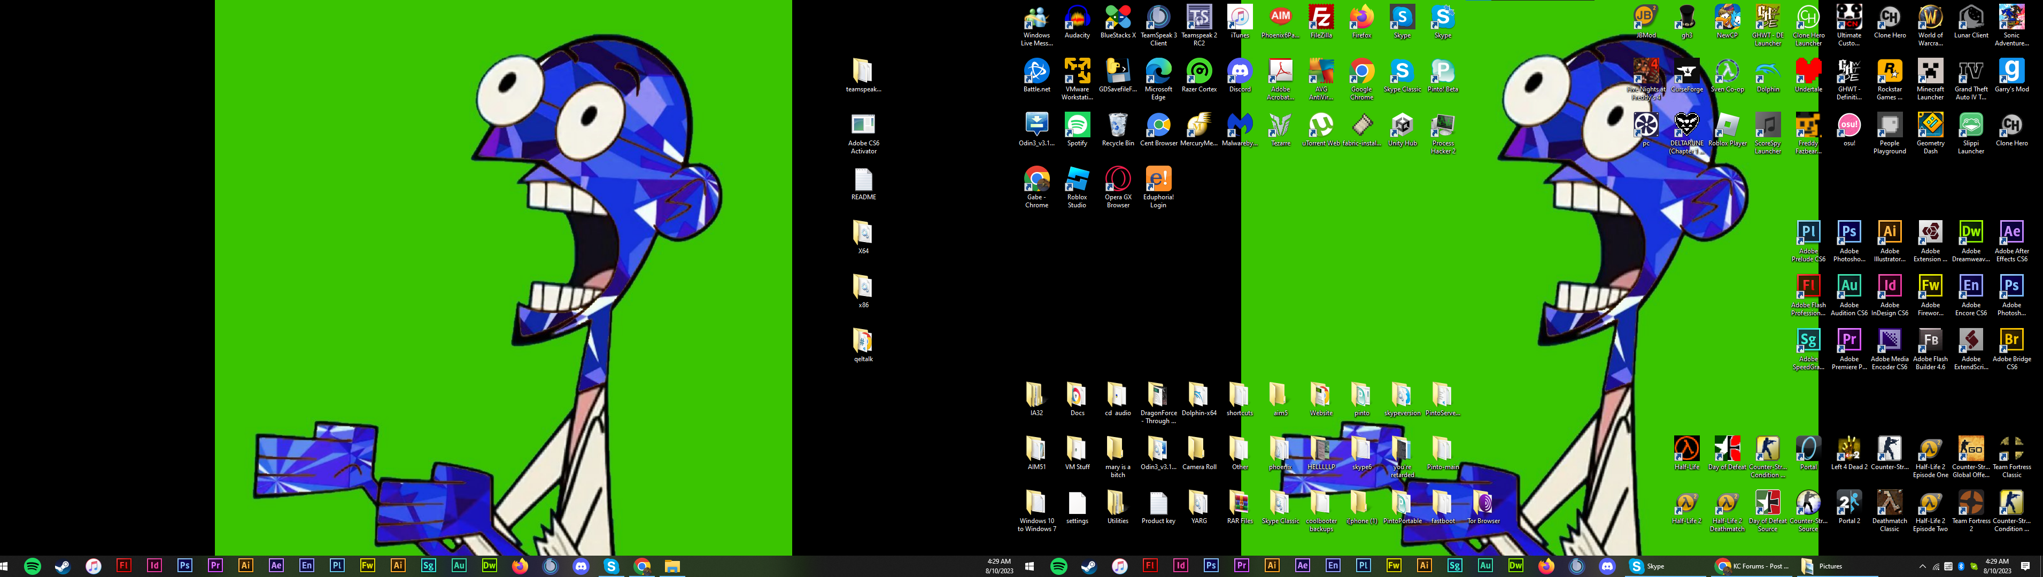Image resolution: width=2043 pixels, height=577 pixels.
Task: Launch Opera GX Browser shortcut
Action: (1118, 186)
